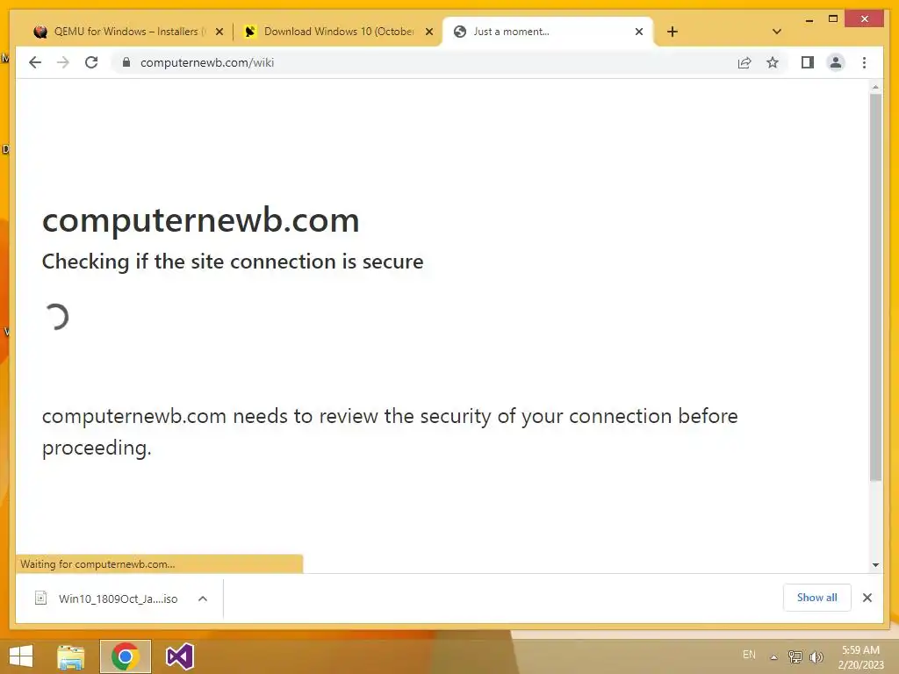
Task: Open Chrome's three-dot menu
Action: click(864, 62)
